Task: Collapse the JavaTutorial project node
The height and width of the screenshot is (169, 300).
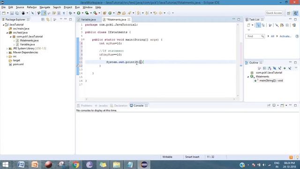Action: point(3,25)
